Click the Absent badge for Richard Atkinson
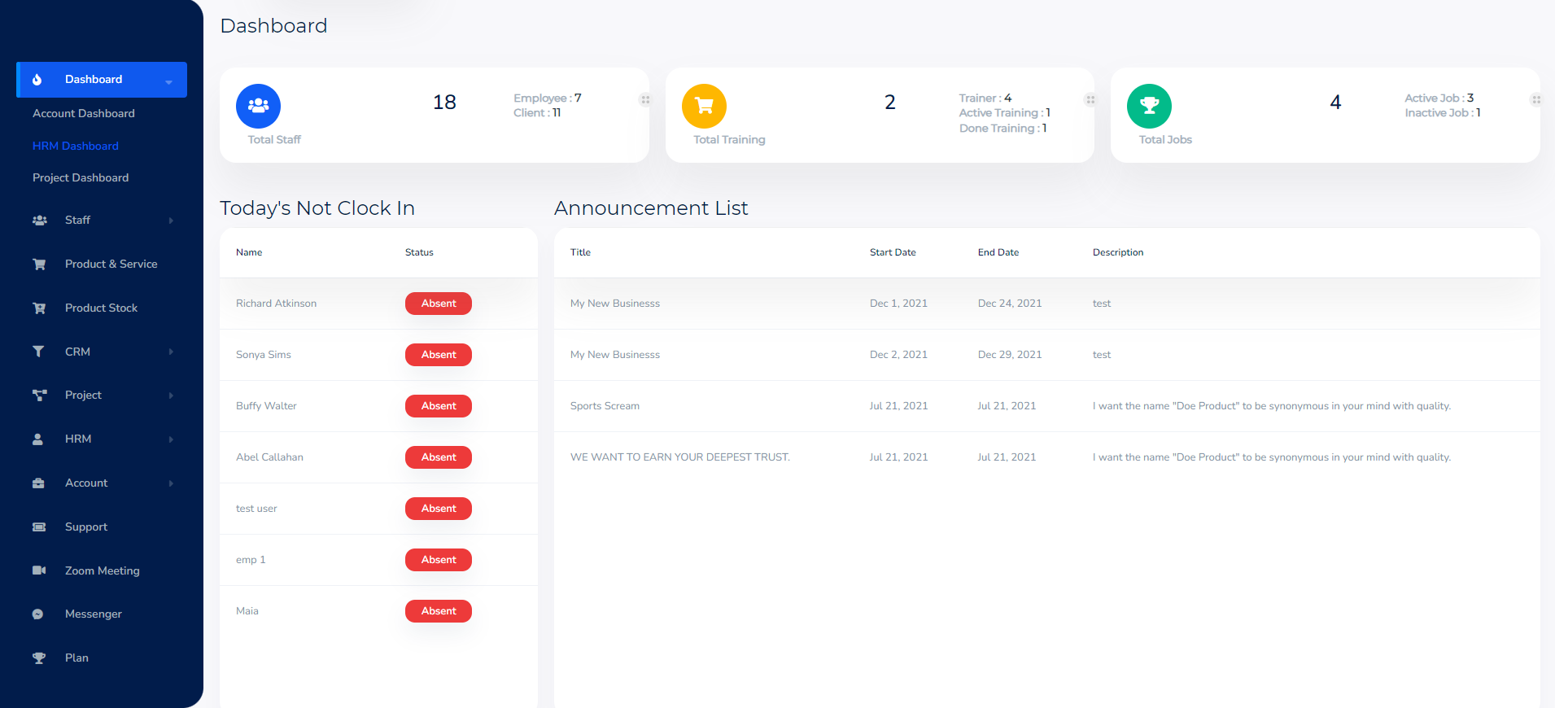 (439, 304)
